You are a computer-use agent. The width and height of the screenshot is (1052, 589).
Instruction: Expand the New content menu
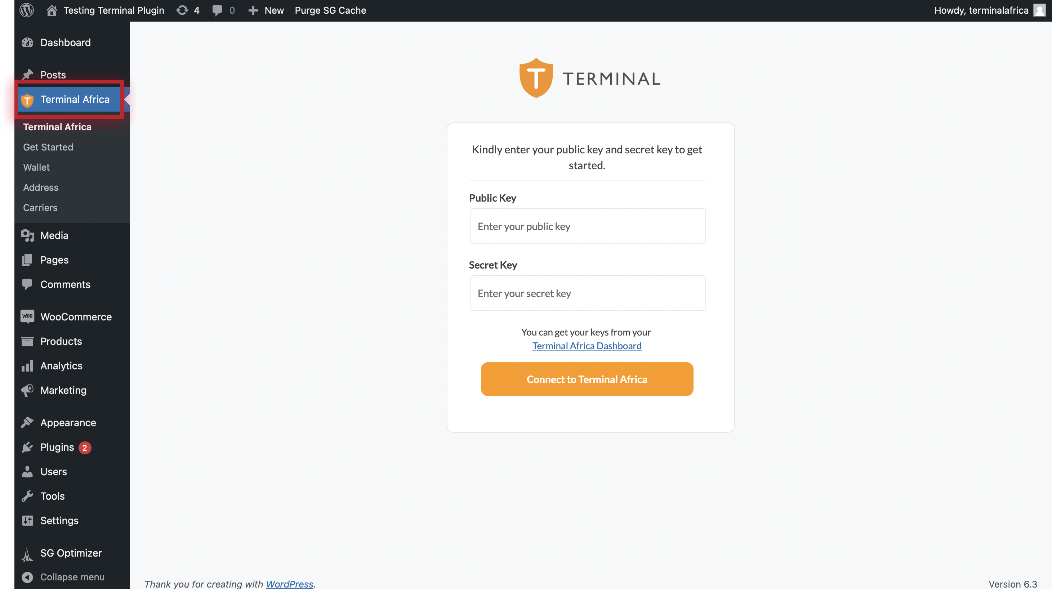click(266, 10)
